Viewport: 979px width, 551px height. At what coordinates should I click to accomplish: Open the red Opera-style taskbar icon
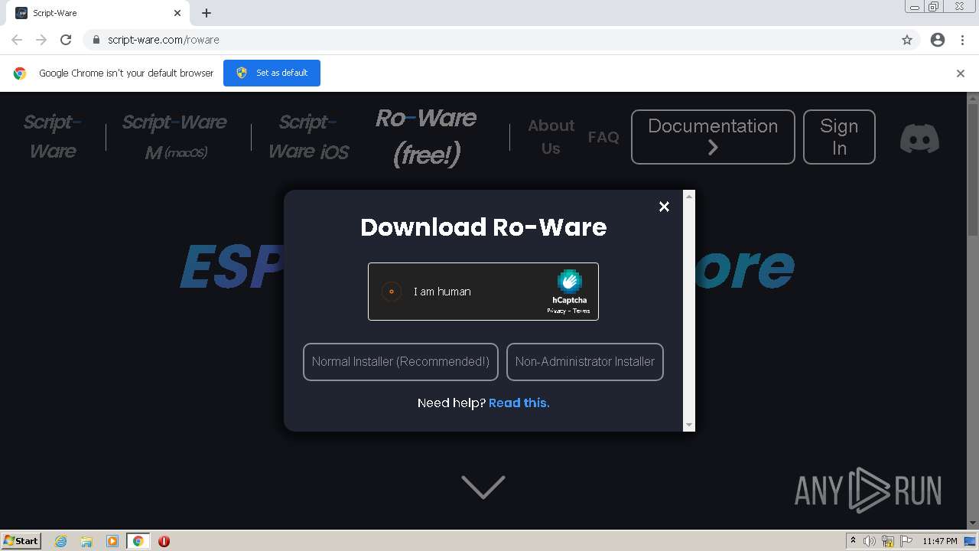(x=164, y=541)
